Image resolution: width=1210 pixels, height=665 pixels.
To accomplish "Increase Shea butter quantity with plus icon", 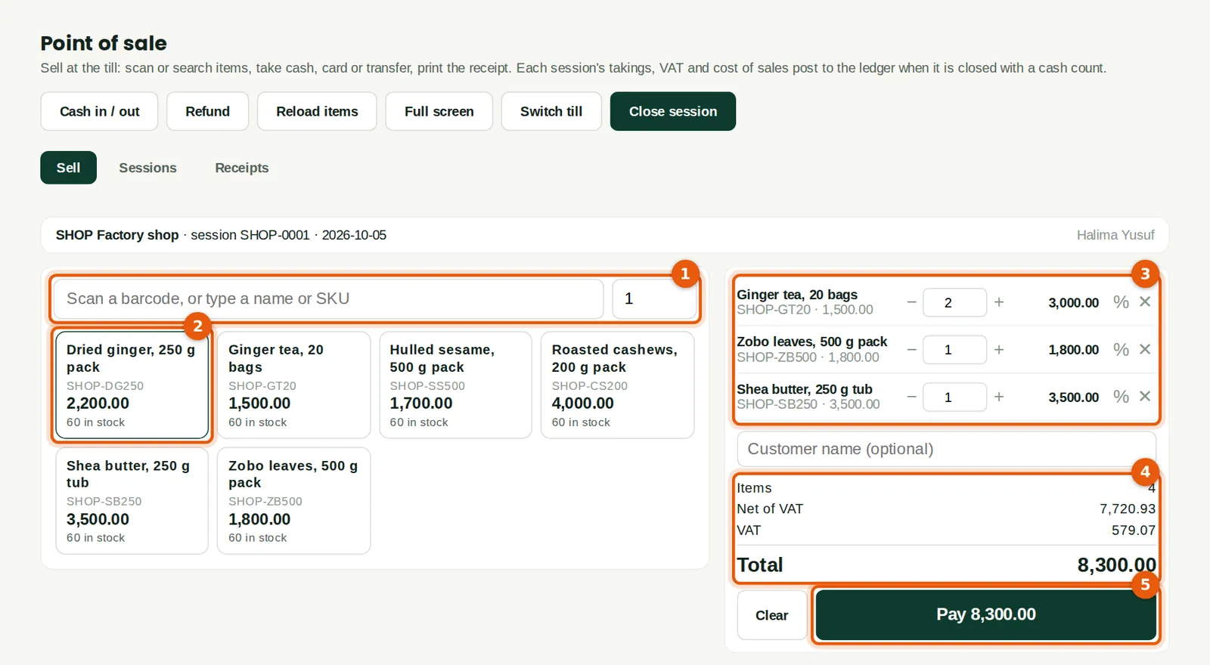I will pyautogui.click(x=999, y=397).
